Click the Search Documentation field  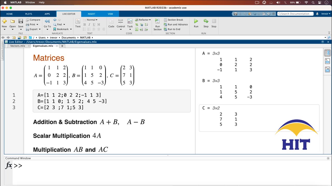(295, 14)
